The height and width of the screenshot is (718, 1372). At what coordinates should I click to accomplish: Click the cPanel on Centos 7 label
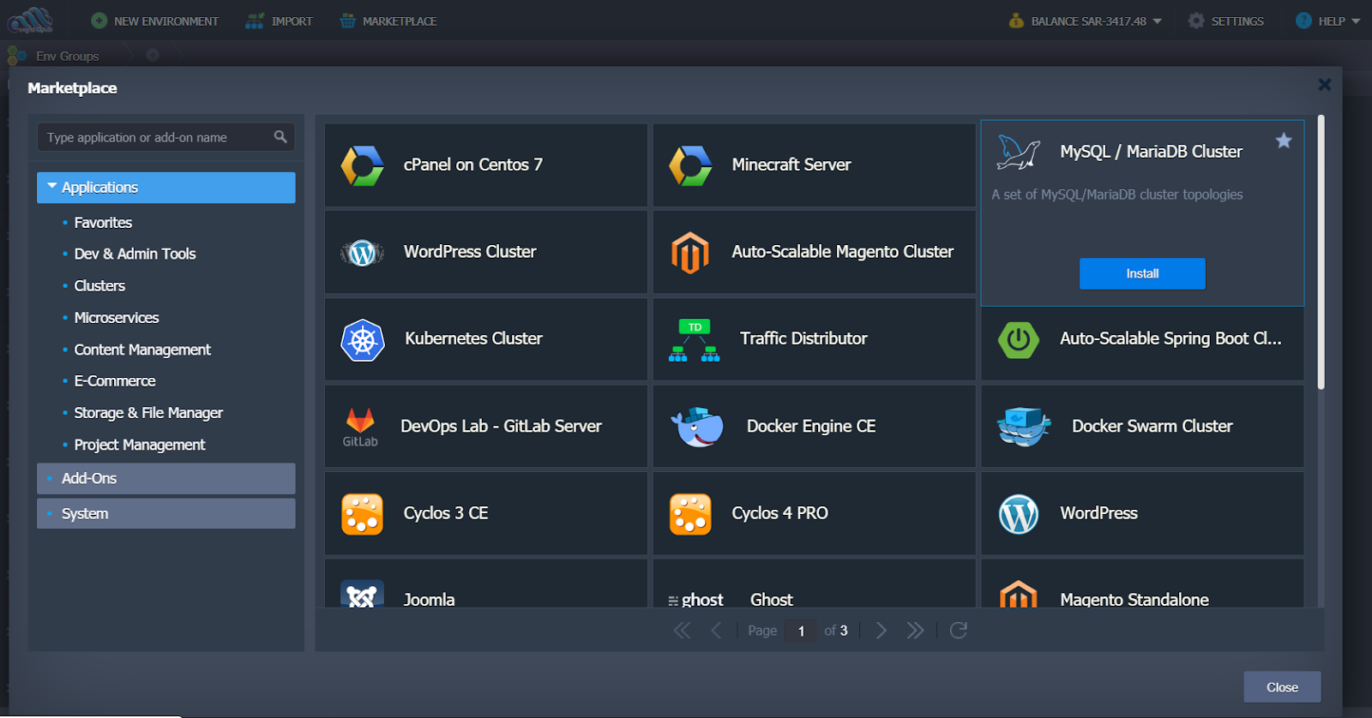(x=473, y=165)
